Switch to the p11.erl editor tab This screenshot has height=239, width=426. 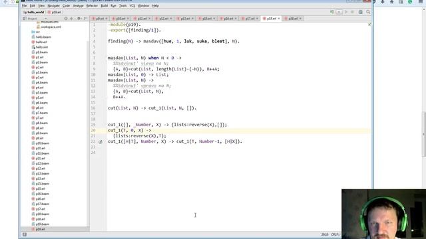pyautogui.click(x=142, y=19)
